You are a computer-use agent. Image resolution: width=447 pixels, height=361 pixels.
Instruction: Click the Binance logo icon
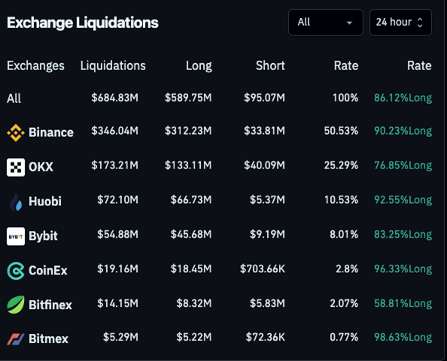[16, 133]
